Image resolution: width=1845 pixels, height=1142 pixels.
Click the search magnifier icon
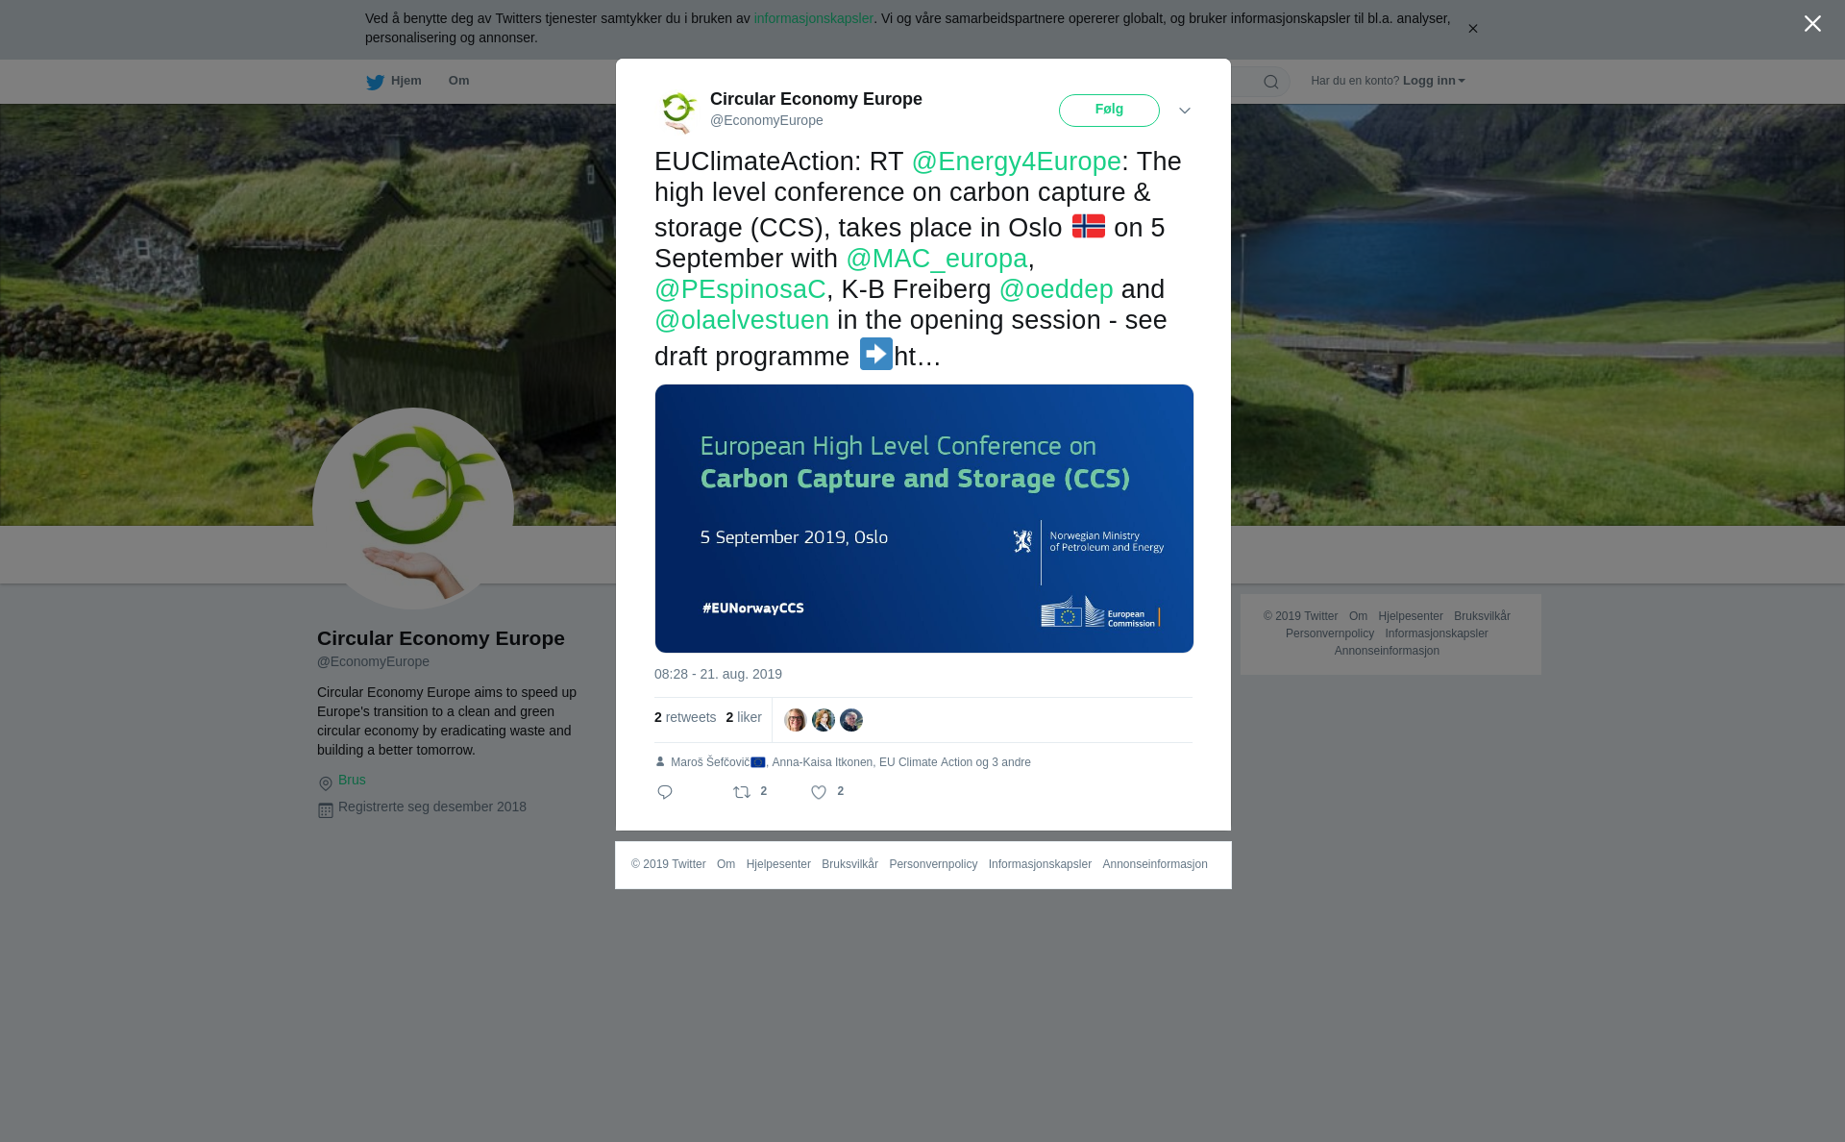[x=1271, y=82]
